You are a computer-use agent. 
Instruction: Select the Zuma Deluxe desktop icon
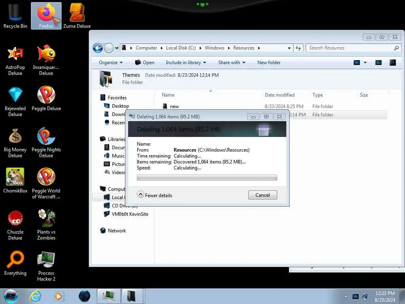coord(77,16)
